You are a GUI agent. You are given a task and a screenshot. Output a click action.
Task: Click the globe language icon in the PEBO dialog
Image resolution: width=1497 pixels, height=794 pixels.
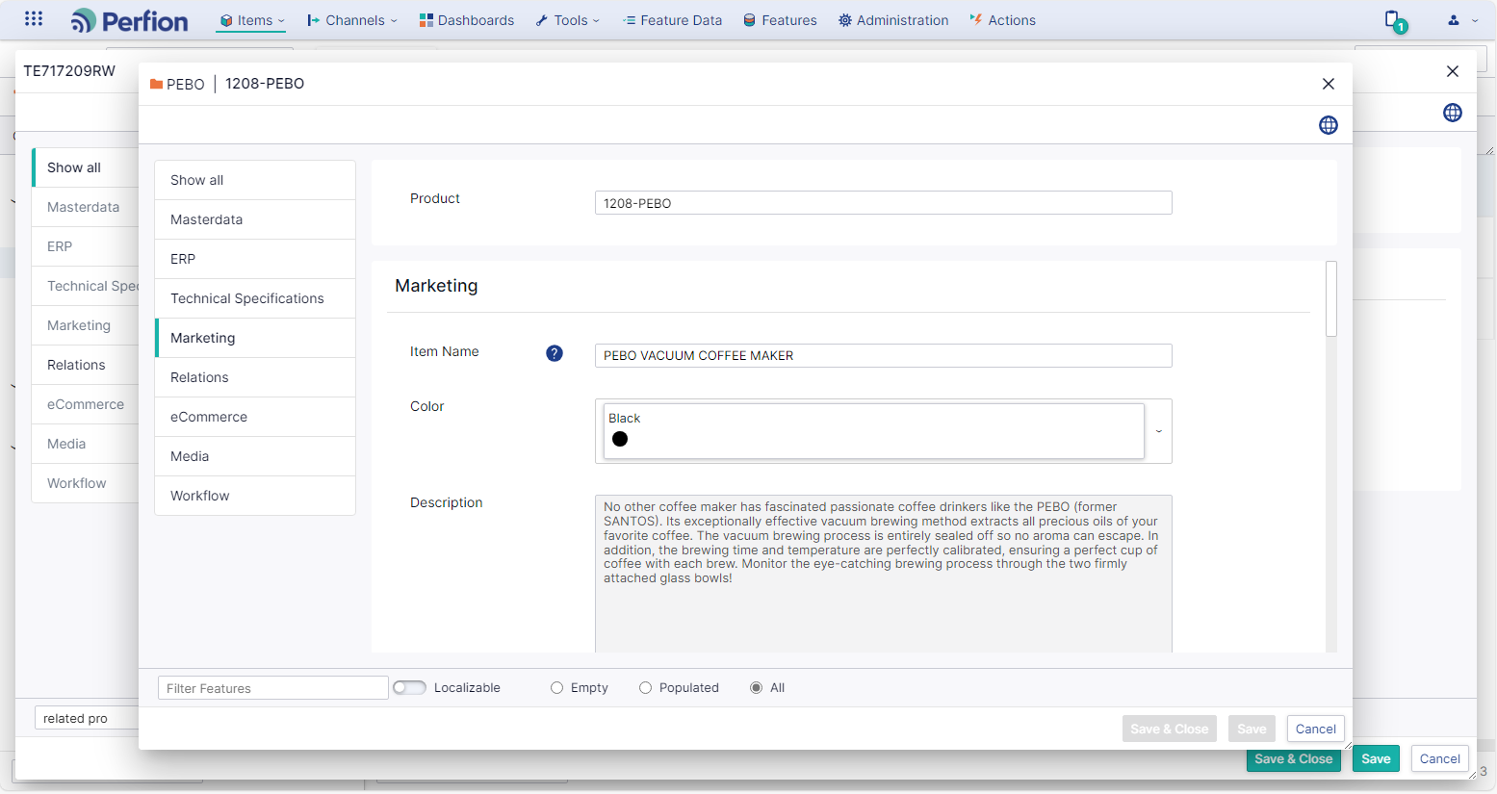click(1329, 125)
